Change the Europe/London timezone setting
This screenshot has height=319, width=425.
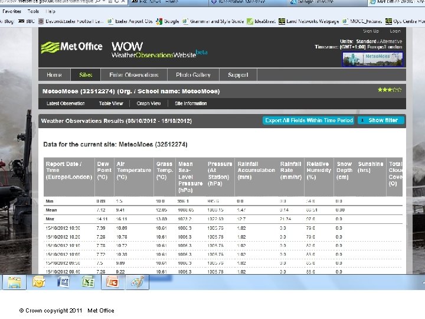[371, 47]
